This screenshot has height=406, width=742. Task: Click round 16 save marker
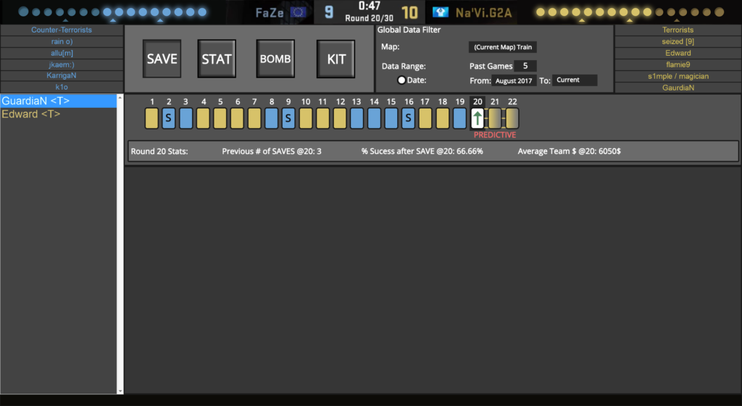(408, 118)
